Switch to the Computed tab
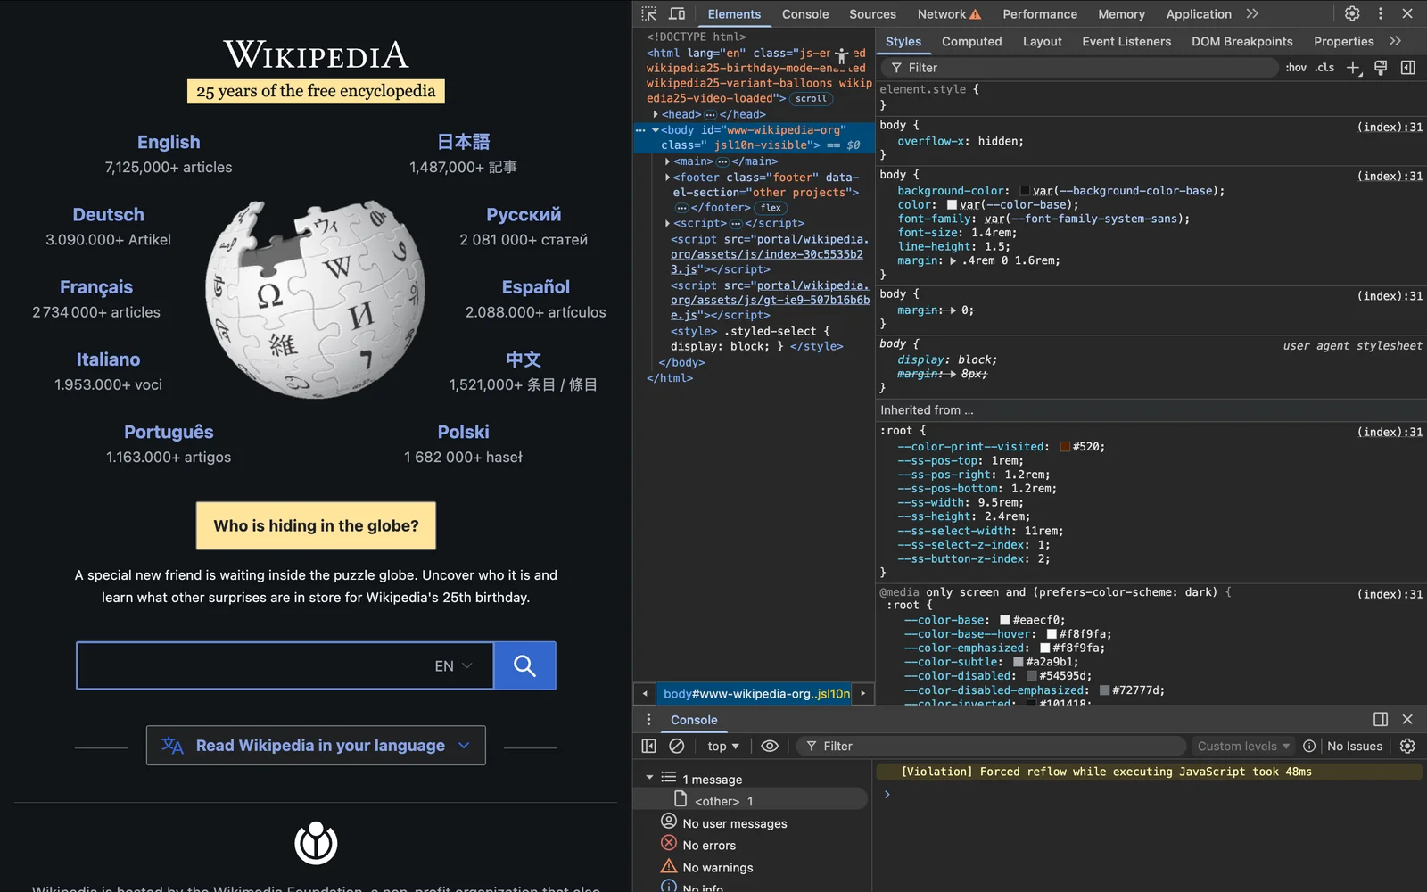Screen dimensions: 1427x892 pyautogui.click(x=971, y=41)
